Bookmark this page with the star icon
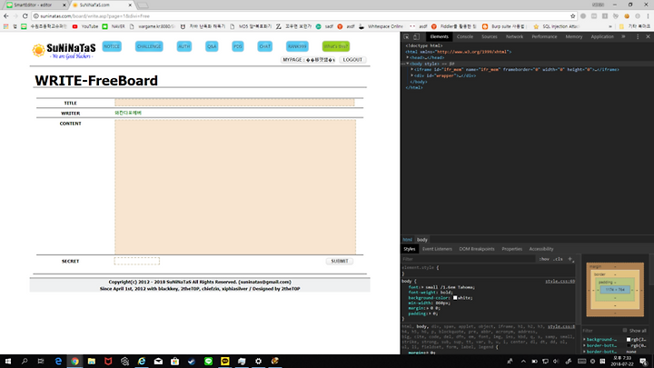Image resolution: width=654 pixels, height=368 pixels. 572,16
